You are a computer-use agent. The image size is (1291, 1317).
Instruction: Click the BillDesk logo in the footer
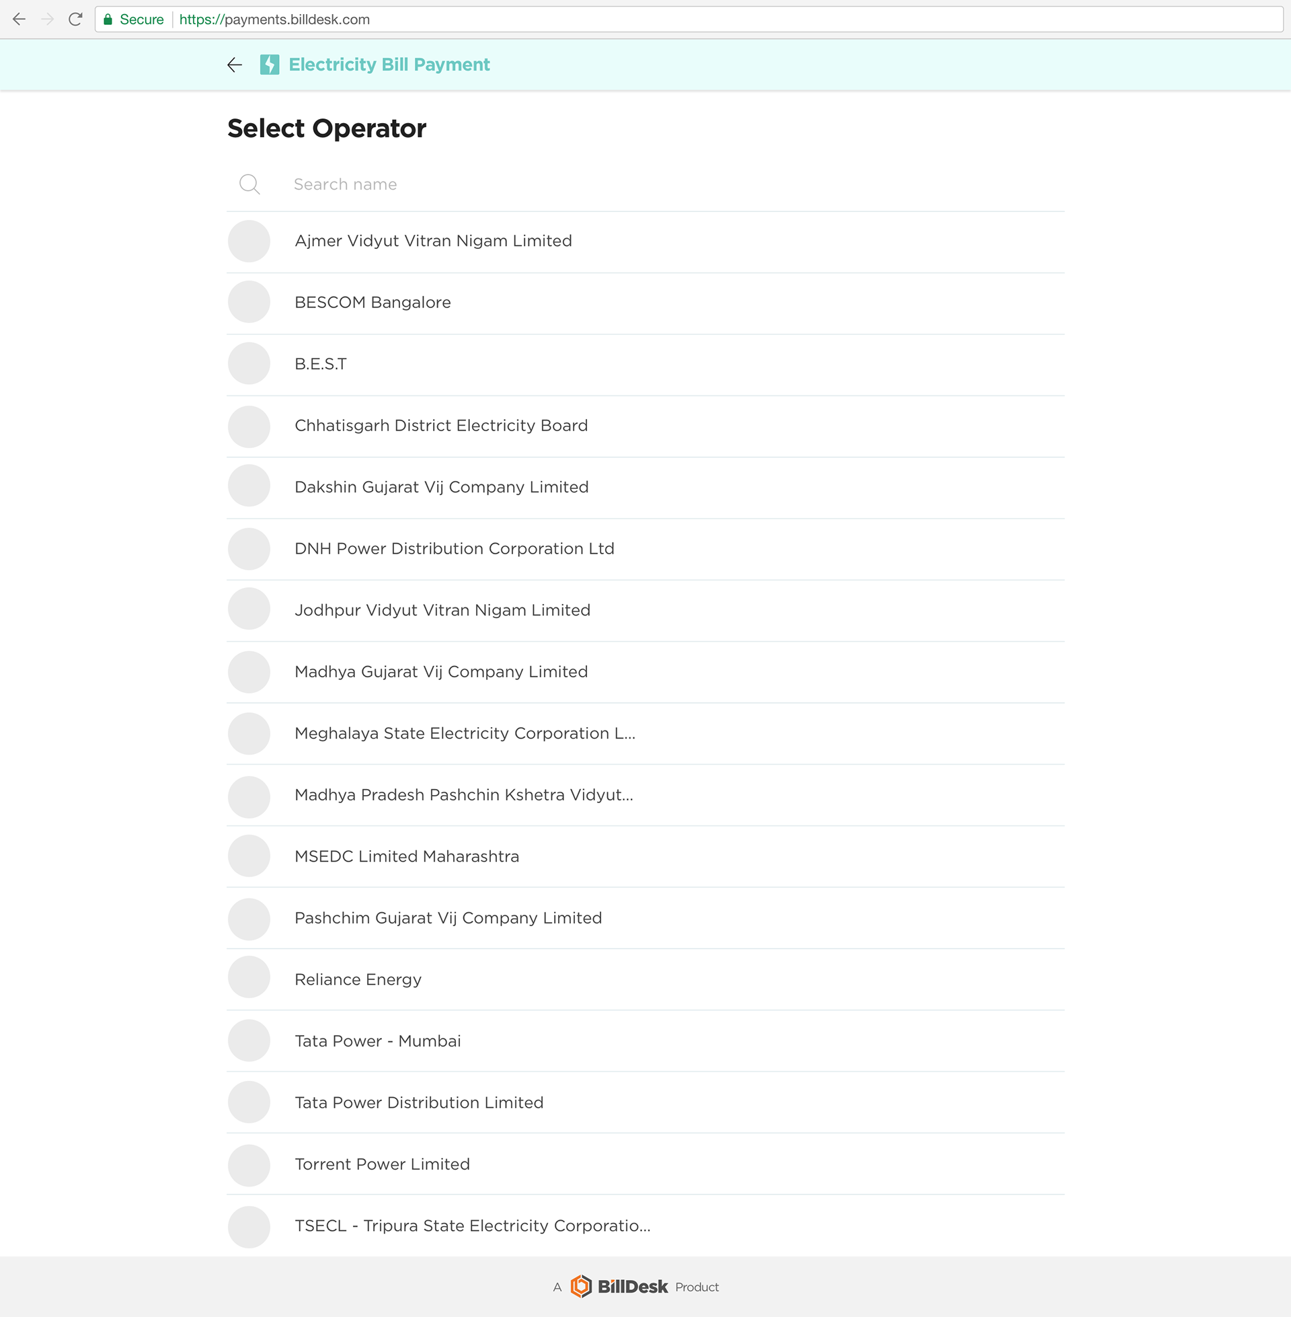pyautogui.click(x=620, y=1287)
